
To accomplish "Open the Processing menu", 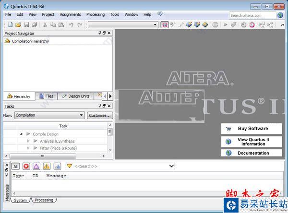I will (96, 14).
